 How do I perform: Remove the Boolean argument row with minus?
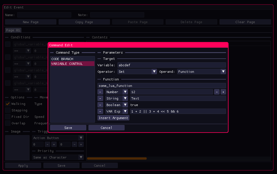point(100,105)
